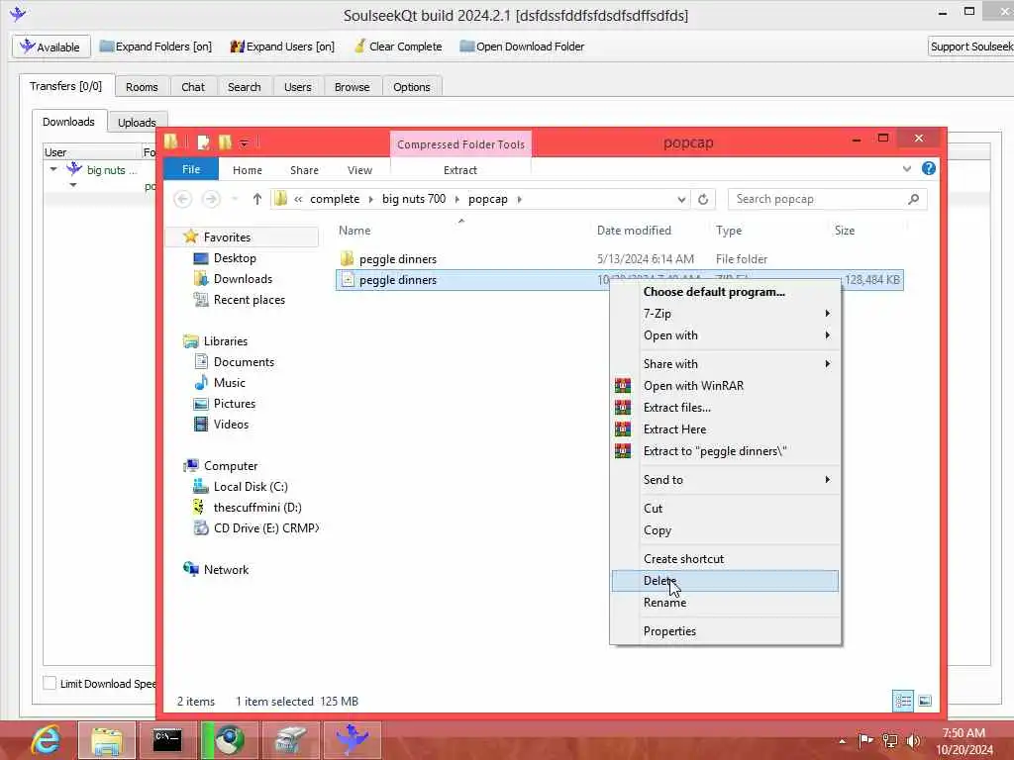Open Explorer Help icon

929,168
